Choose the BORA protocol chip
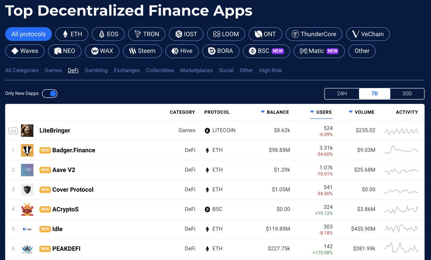The width and height of the screenshot is (431, 260). coord(221,51)
